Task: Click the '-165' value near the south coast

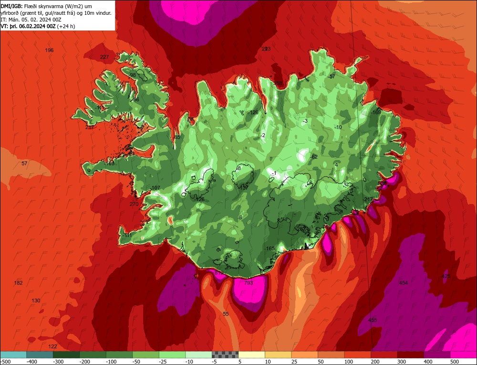Action: pyautogui.click(x=269, y=248)
